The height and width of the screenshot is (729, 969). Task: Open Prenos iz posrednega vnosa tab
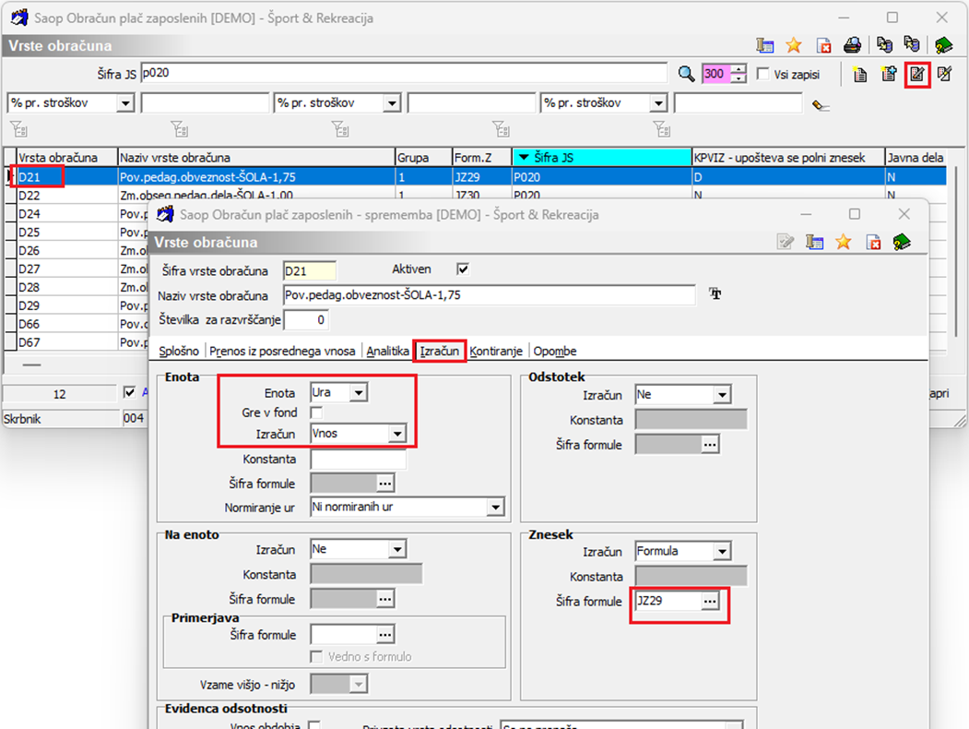[282, 352]
